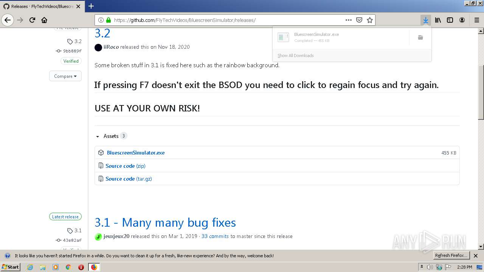484x272 pixels.
Task: Reload the current page
Action: (32, 20)
